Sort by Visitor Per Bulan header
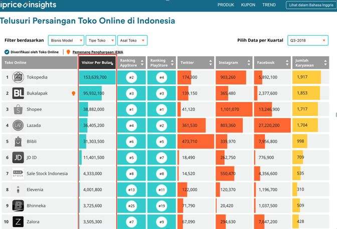The height and width of the screenshot is (229, 337). 97,62
